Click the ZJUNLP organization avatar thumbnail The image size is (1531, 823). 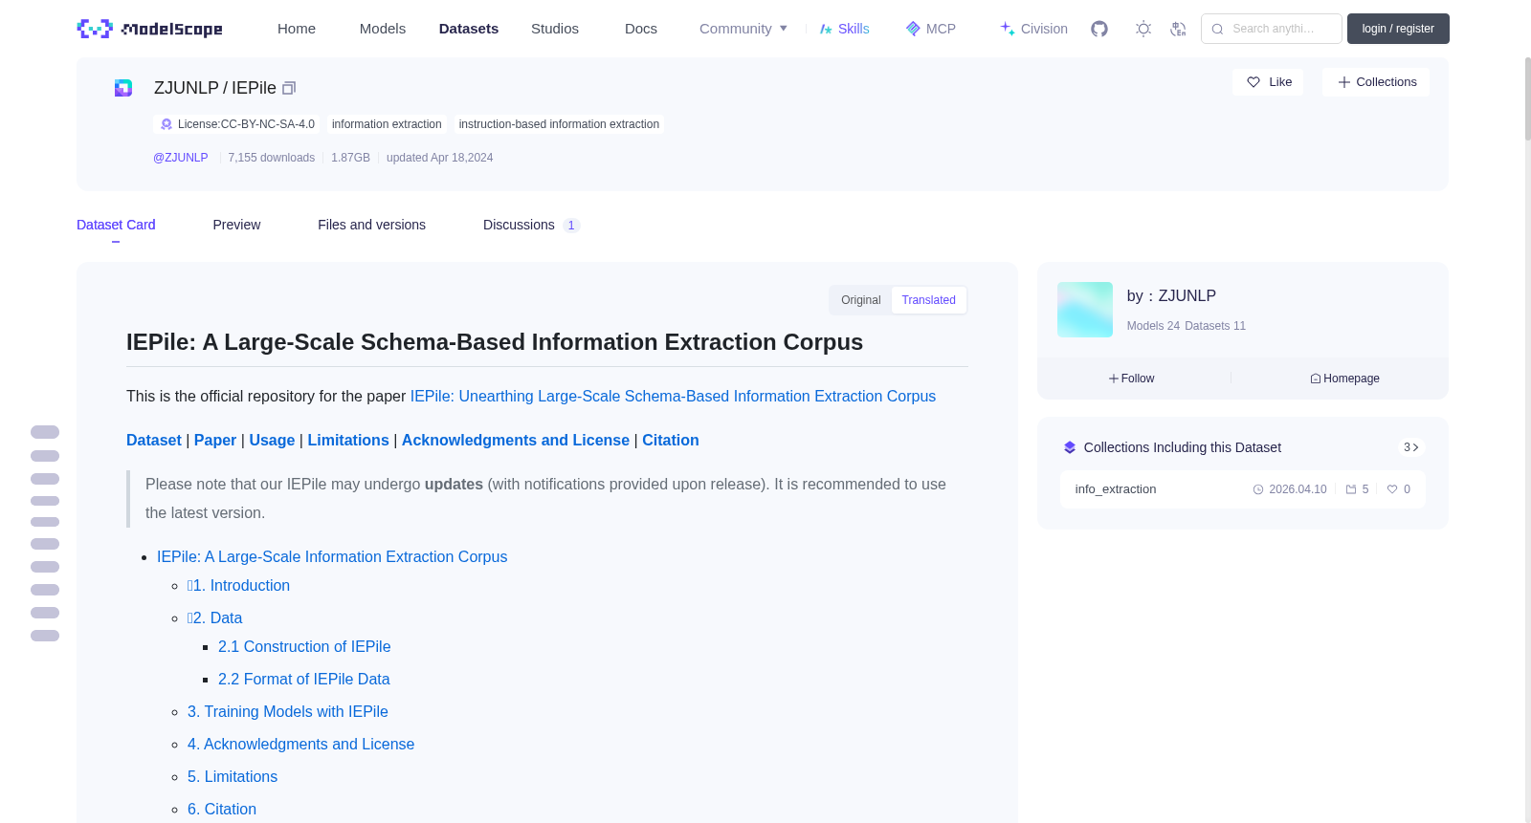point(1085,310)
